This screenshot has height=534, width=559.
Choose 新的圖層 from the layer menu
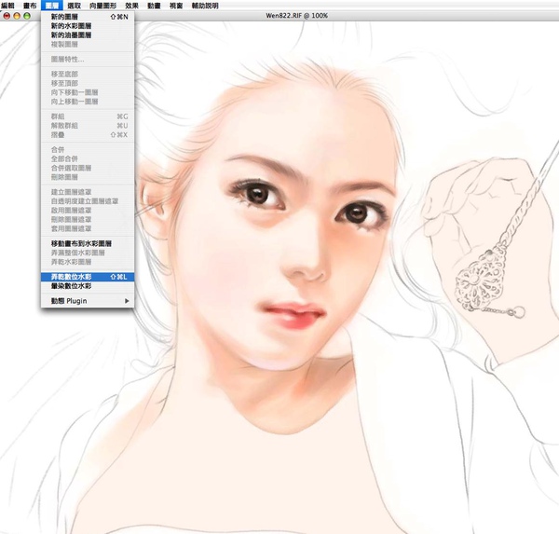point(88,17)
